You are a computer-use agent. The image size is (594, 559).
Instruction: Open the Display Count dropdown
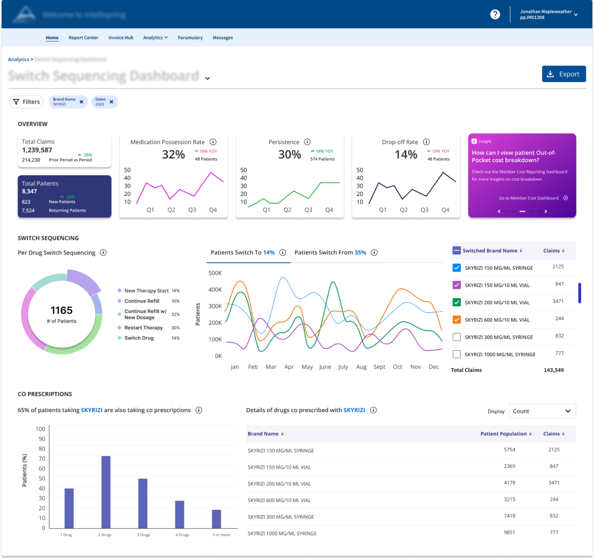coord(542,411)
